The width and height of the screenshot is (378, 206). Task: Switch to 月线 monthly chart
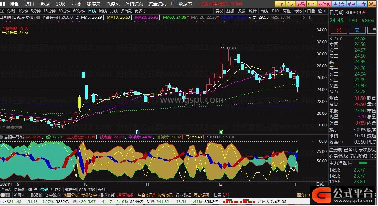pyautogui.click(x=114, y=11)
